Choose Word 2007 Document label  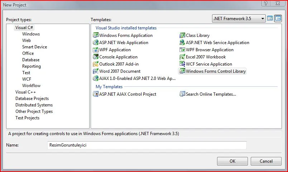[120, 71]
